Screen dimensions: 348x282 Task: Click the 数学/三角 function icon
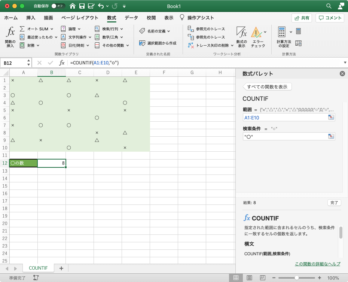point(97,37)
